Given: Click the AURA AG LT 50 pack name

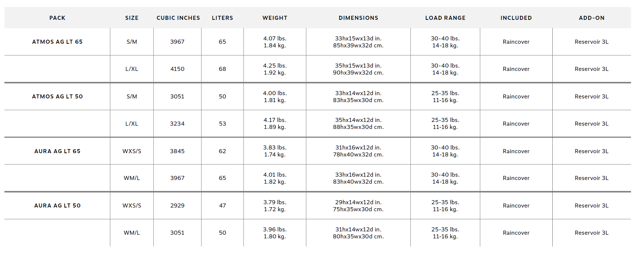Looking at the screenshot, I should coord(57,206).
